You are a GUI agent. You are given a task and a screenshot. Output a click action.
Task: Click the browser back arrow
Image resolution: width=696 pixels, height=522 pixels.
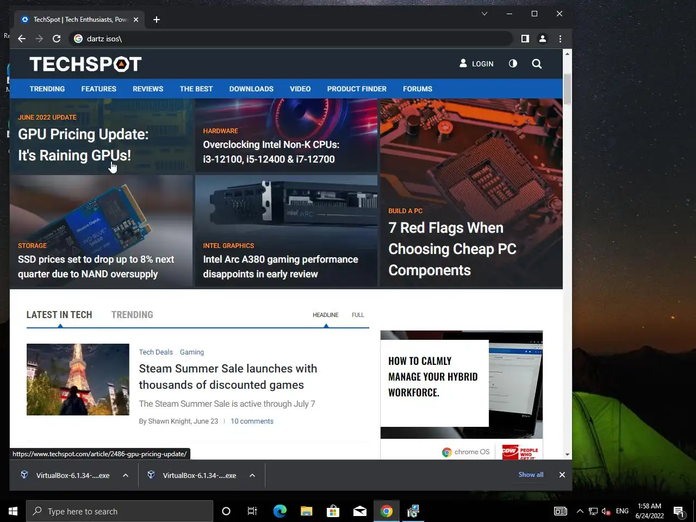[x=22, y=39]
